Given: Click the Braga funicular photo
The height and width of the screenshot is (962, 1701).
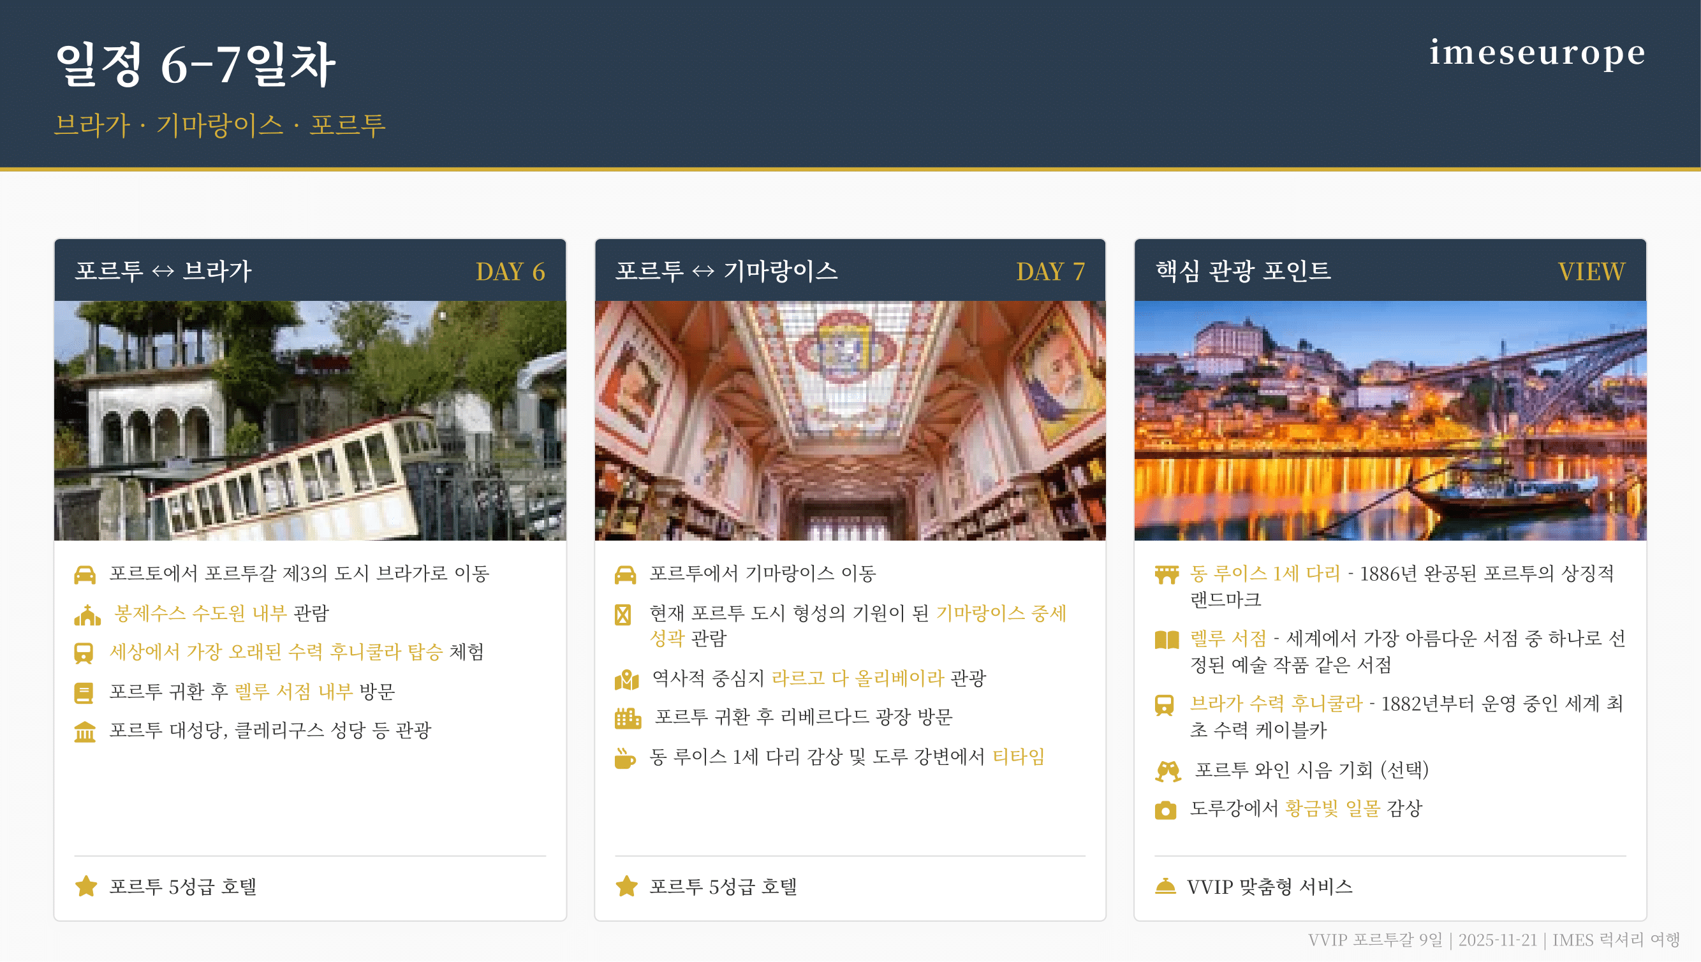Looking at the screenshot, I should (x=309, y=421).
